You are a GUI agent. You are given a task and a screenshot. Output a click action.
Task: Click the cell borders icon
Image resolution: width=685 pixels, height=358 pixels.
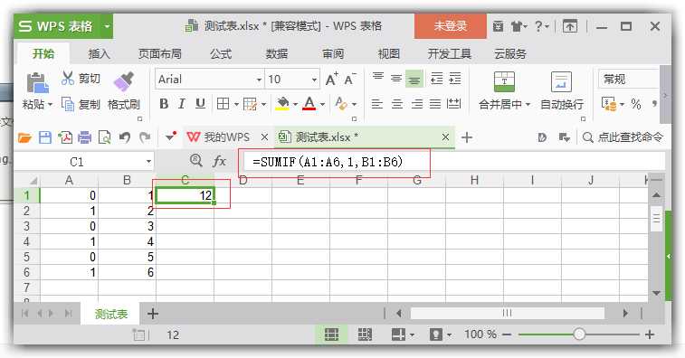(x=223, y=104)
